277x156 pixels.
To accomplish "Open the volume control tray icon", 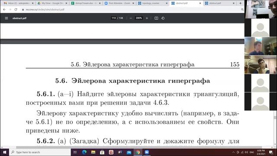I will coord(246,152).
